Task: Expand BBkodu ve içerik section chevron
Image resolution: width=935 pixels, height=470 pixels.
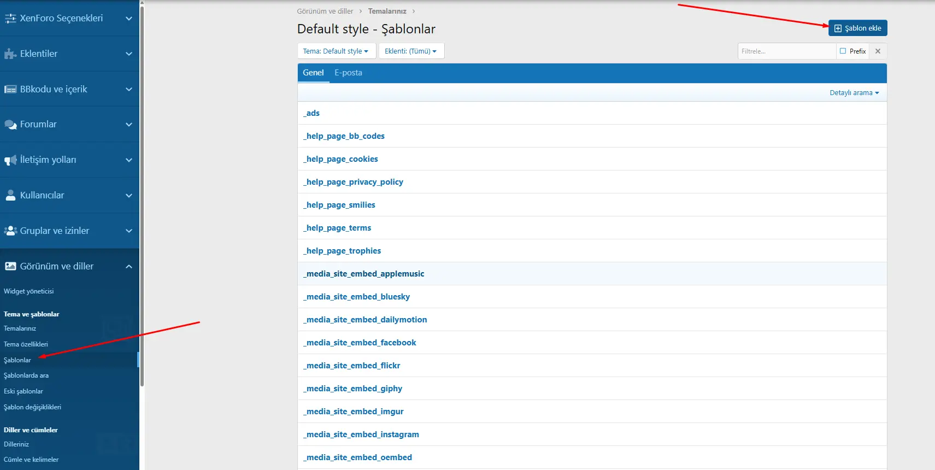Action: click(x=129, y=89)
